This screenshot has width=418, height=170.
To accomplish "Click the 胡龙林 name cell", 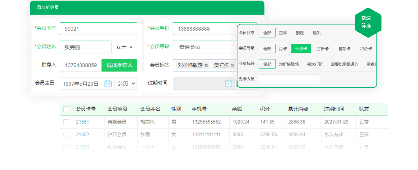I will point(147,122).
